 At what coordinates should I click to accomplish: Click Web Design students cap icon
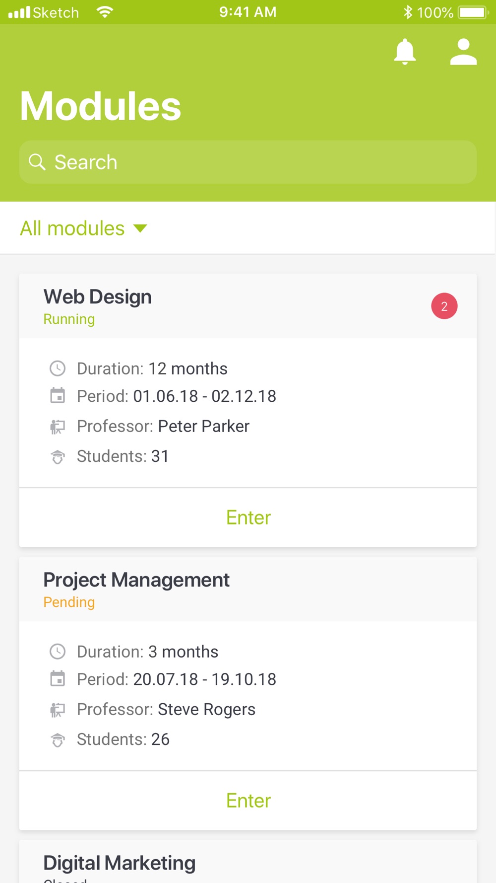click(x=58, y=456)
